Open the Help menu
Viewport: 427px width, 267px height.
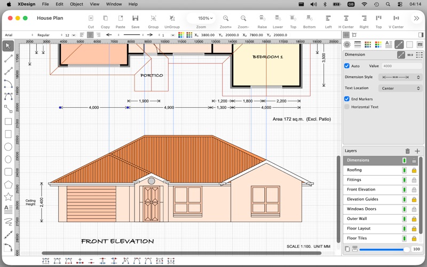point(133,4)
